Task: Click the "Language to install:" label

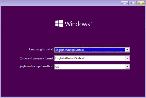Action: click(x=42, y=49)
